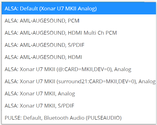This screenshot has width=157, height=125.
Task: Select ALSA: Xonar U7 MKII, Analog
Action: coord(40,94)
